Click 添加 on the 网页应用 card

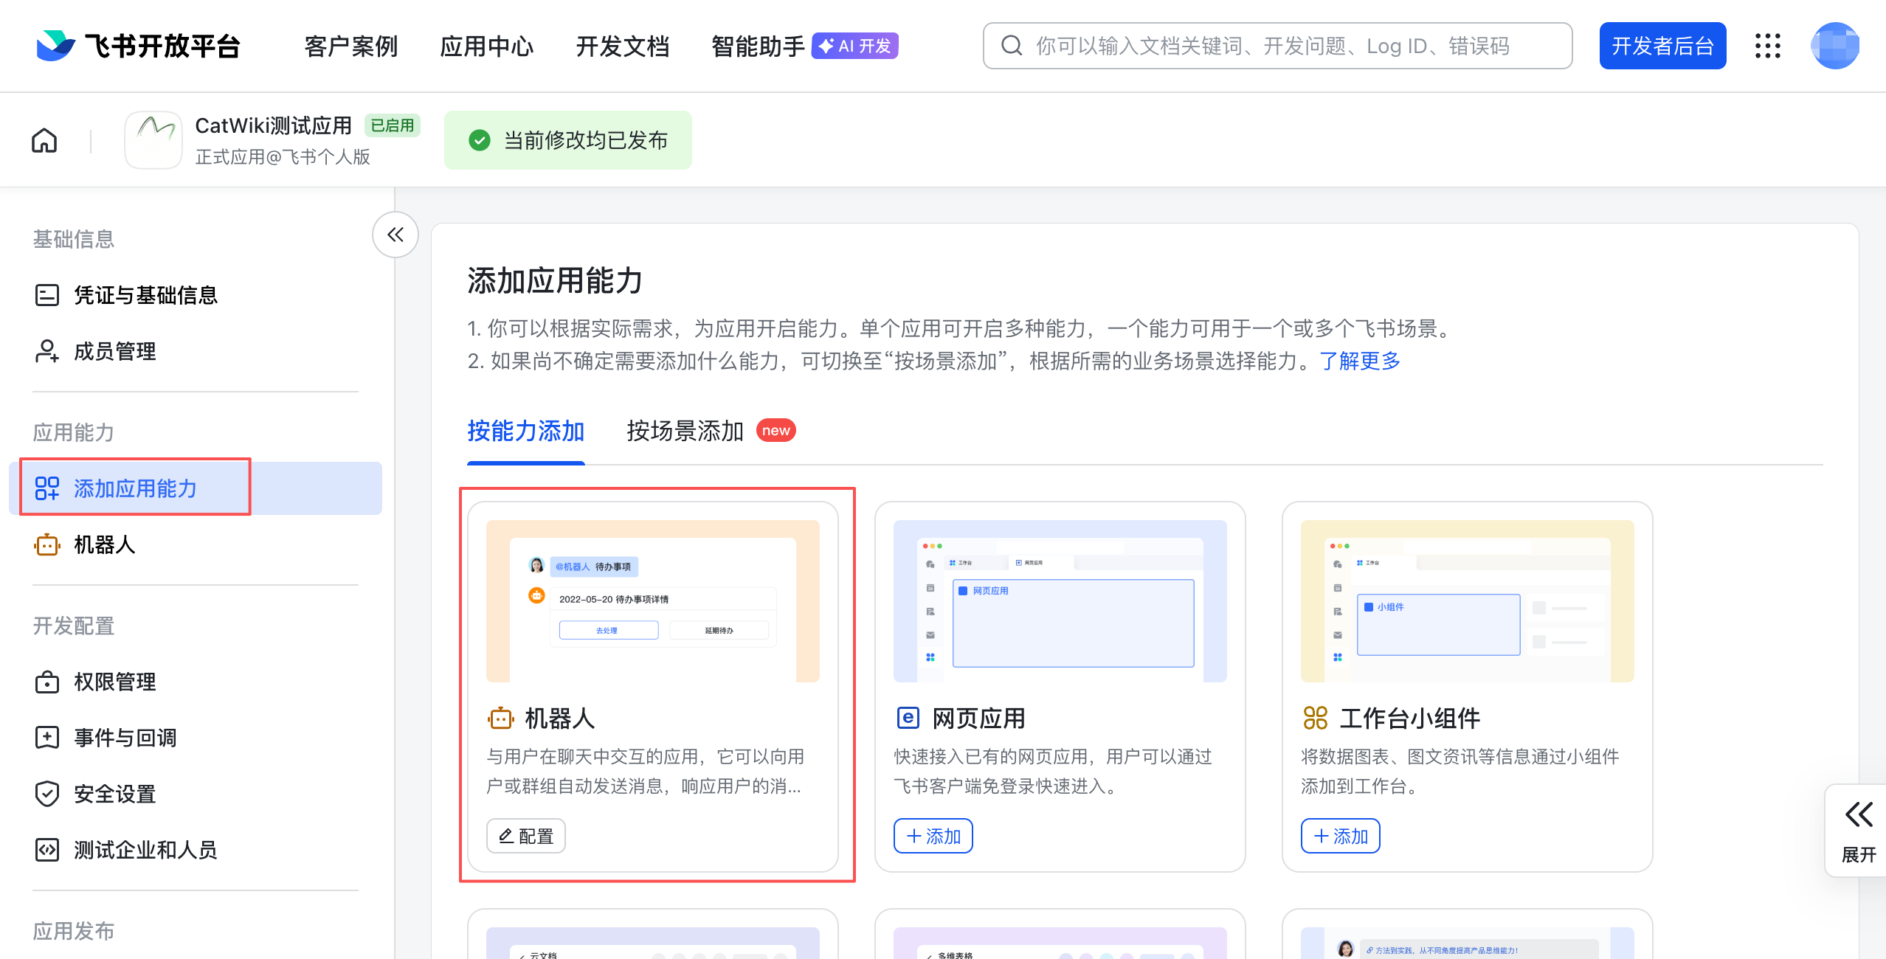click(x=933, y=836)
